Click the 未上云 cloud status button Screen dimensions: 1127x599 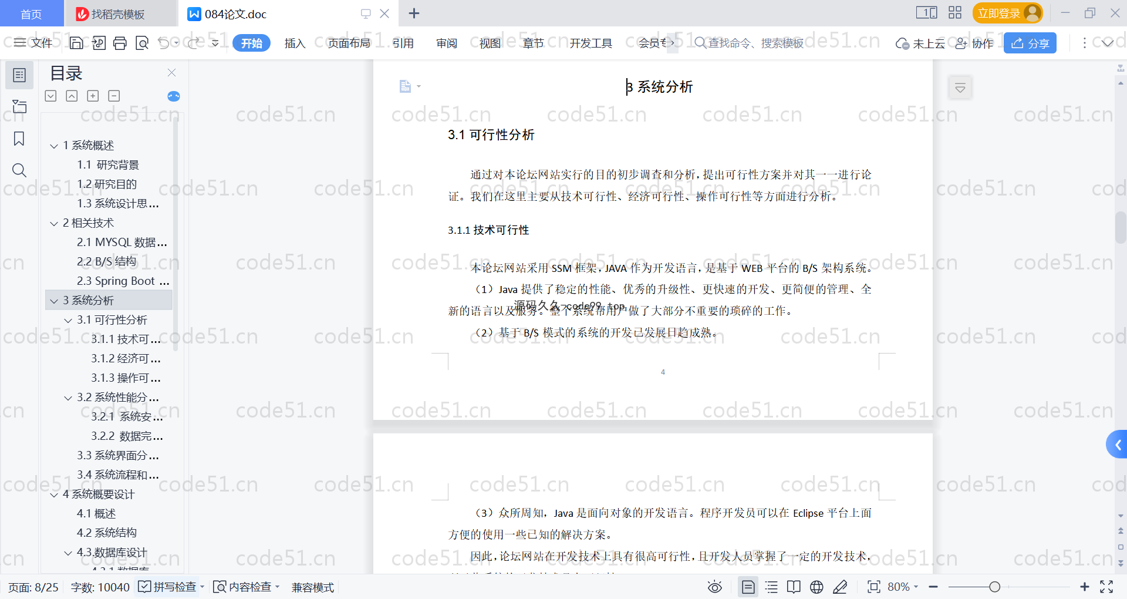[x=920, y=43]
